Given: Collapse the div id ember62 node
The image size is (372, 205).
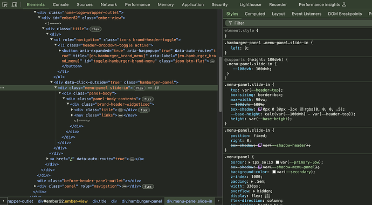Looking at the screenshot, I should pyautogui.click(x=39, y=18).
